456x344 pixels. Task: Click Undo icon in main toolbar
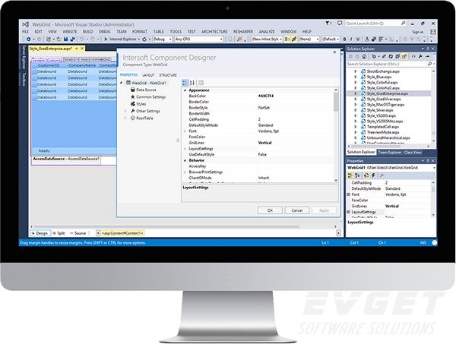pyautogui.click(x=82, y=39)
